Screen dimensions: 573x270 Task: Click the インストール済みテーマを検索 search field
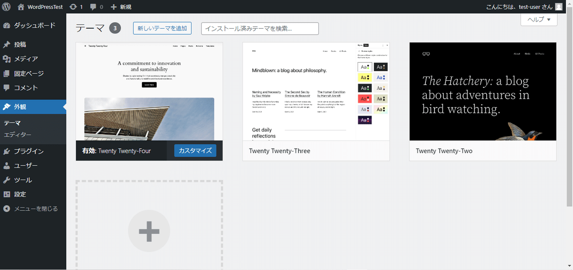coord(260,28)
